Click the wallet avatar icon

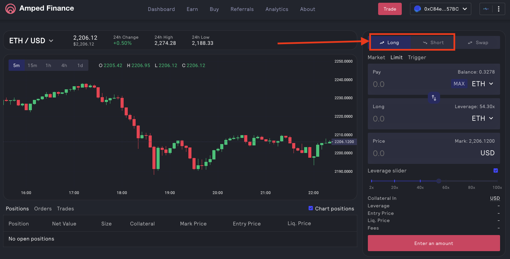click(417, 9)
